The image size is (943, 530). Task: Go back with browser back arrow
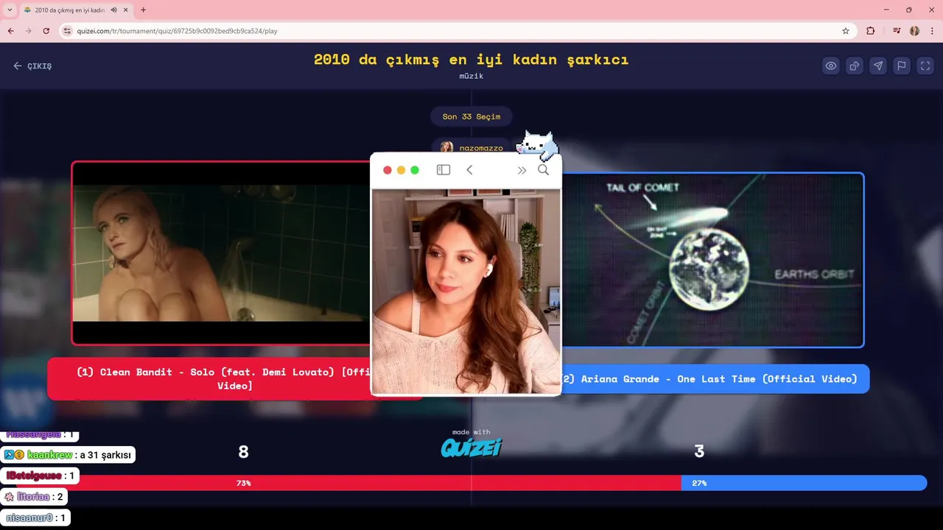(10, 31)
